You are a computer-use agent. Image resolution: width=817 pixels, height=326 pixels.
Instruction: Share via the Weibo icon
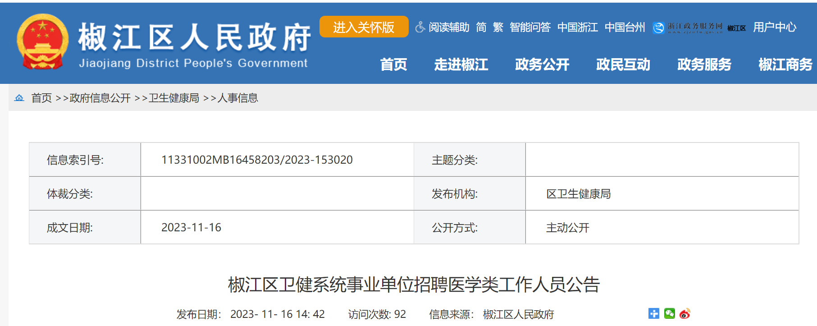click(x=685, y=314)
